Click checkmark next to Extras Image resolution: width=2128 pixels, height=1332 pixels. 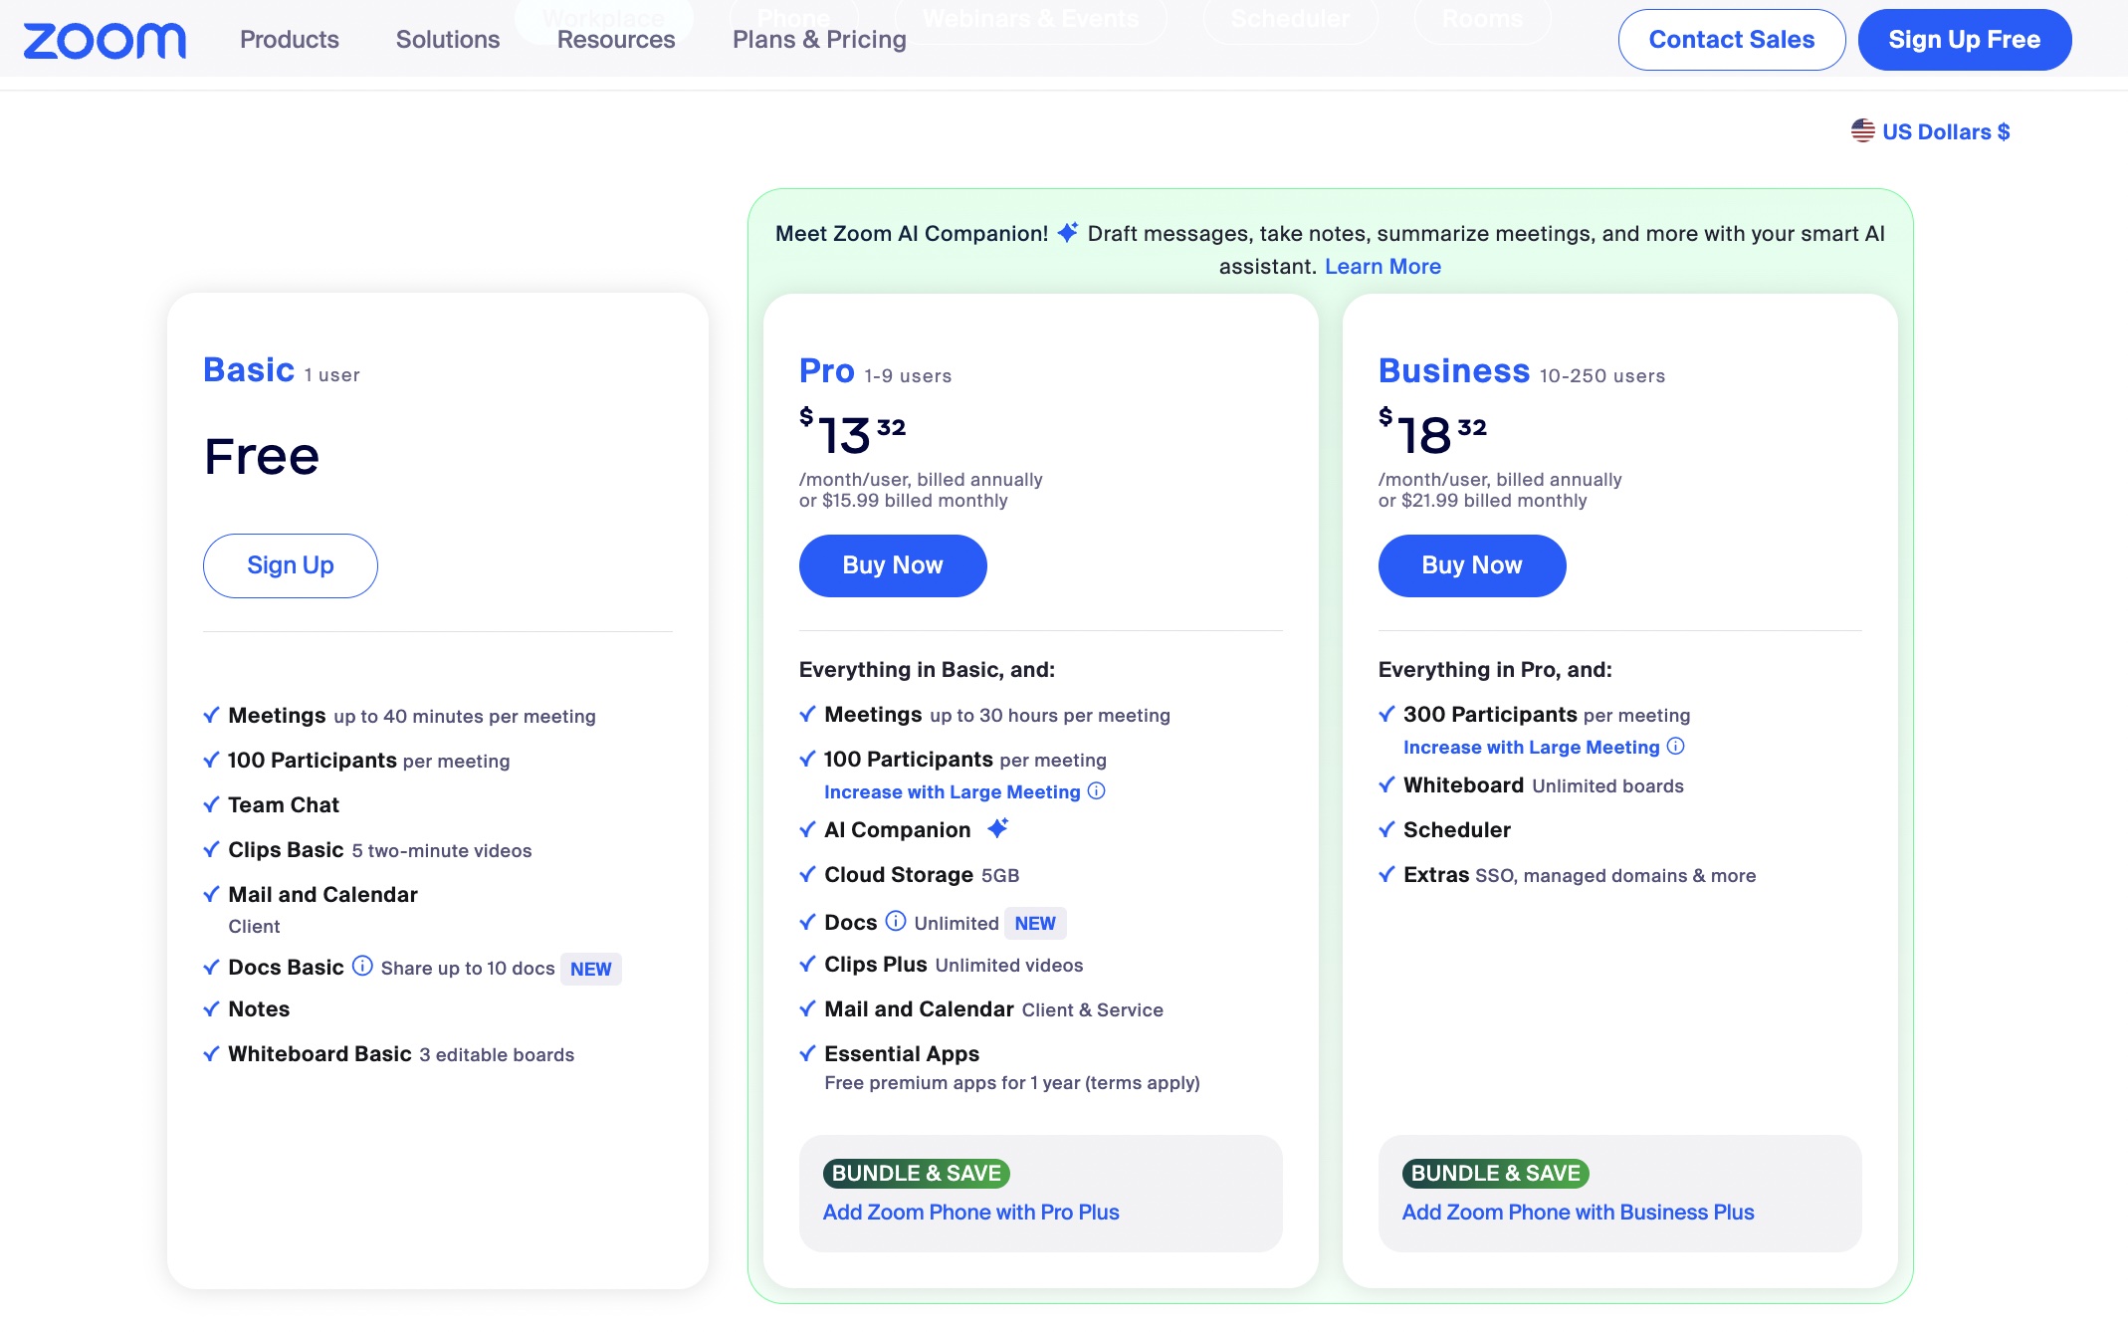[x=1386, y=874]
